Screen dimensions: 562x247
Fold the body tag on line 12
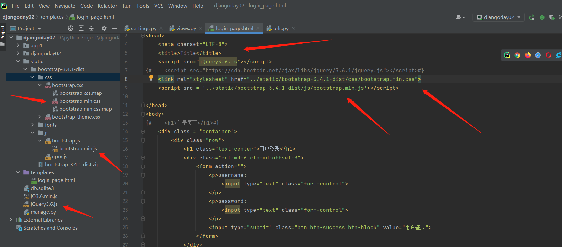[x=143, y=114]
